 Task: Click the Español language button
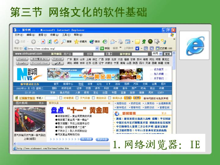point(22,63)
